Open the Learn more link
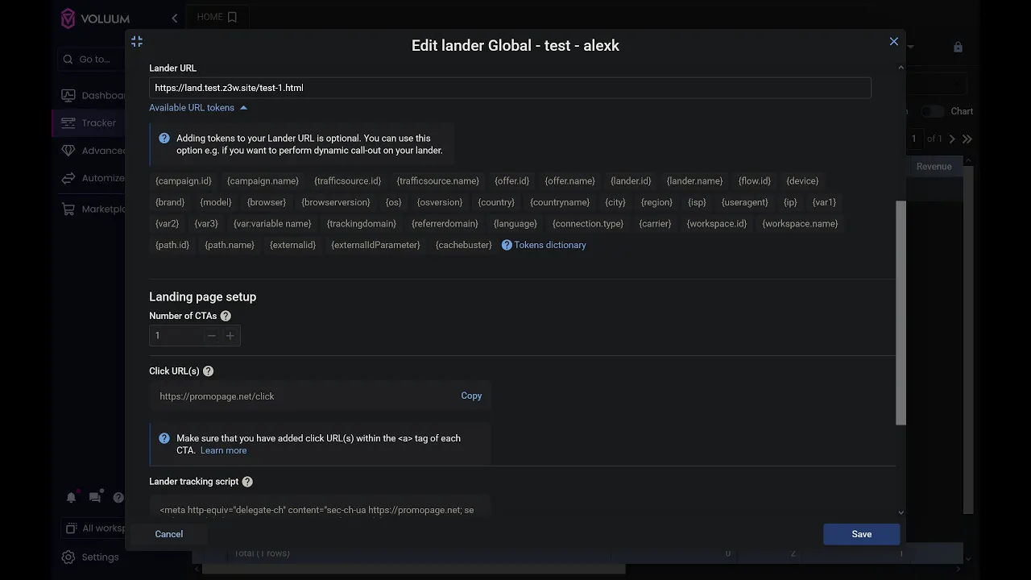 coord(223,450)
